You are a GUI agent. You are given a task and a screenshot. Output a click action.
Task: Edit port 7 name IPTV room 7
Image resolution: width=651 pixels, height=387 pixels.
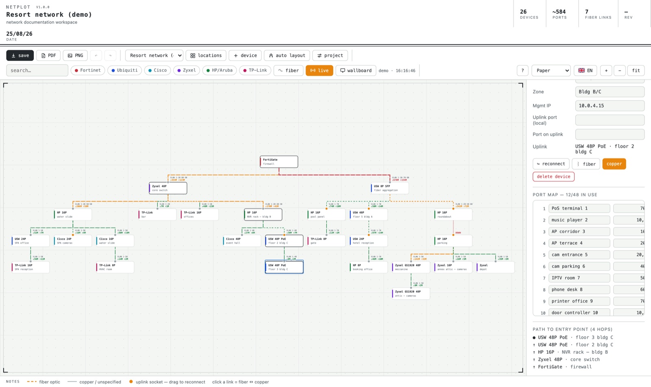pyautogui.click(x=579, y=278)
